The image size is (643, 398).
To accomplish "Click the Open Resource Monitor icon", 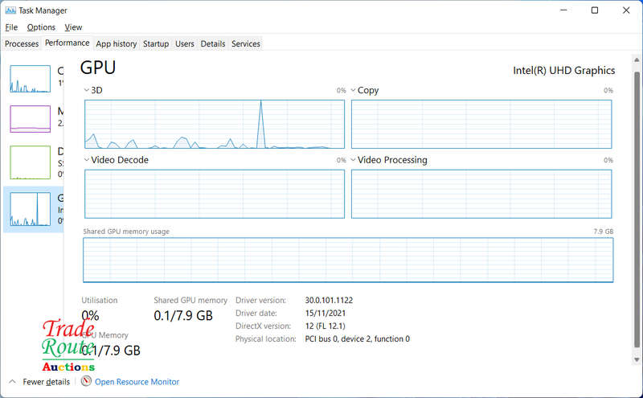I will pyautogui.click(x=87, y=382).
